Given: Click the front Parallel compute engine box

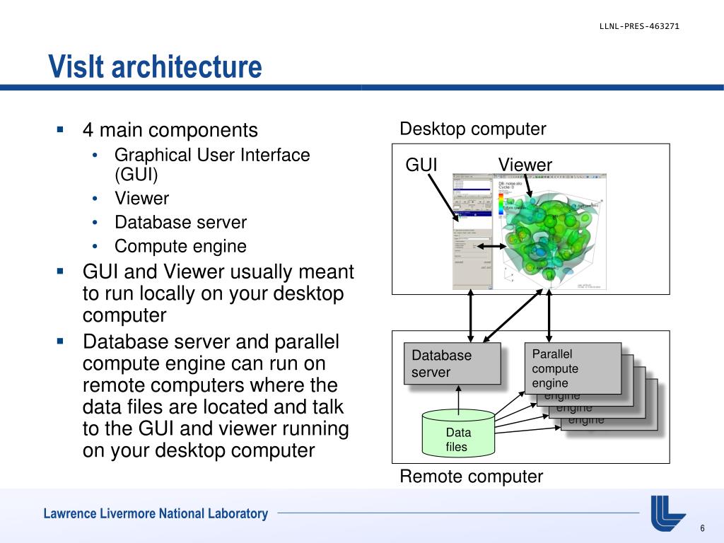Looking at the screenshot, I should point(573,368).
